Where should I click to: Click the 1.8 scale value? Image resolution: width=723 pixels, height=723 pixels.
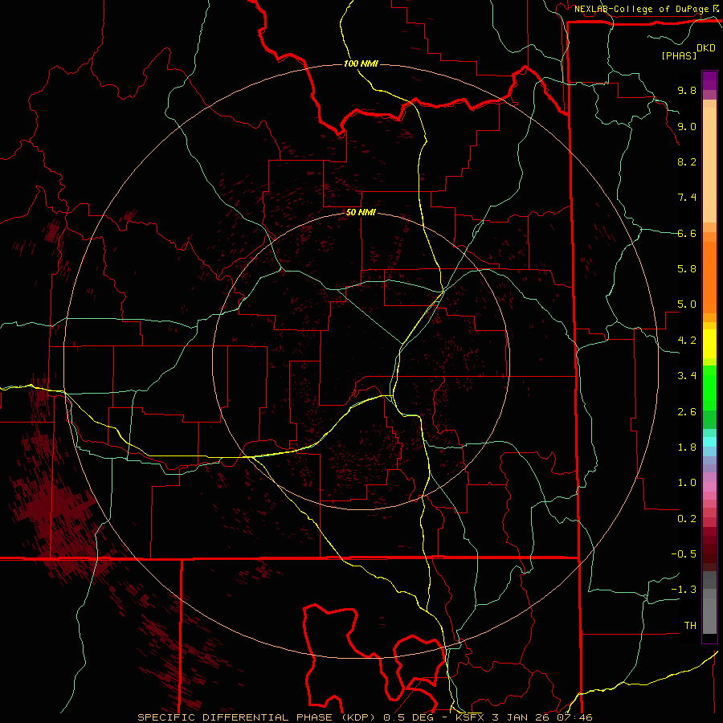[x=687, y=447]
